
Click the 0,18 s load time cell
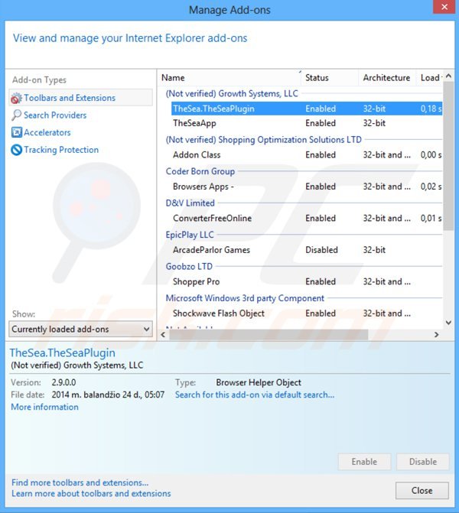coord(431,109)
